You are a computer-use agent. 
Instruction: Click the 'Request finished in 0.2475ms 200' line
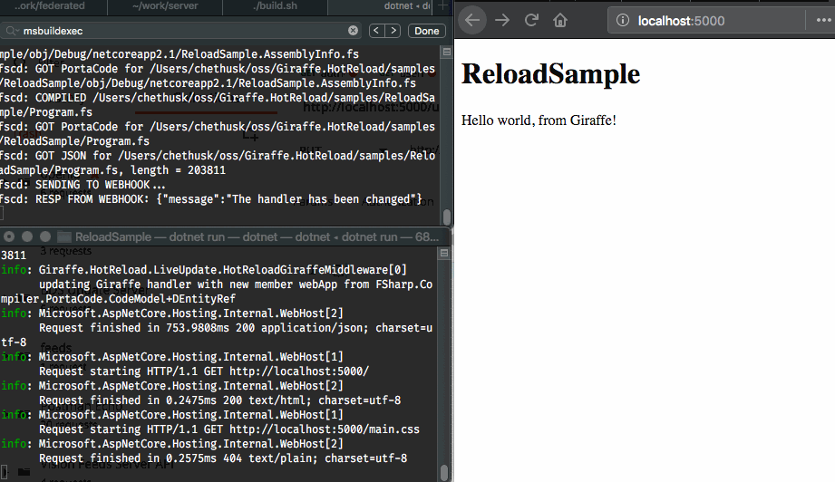point(220,400)
